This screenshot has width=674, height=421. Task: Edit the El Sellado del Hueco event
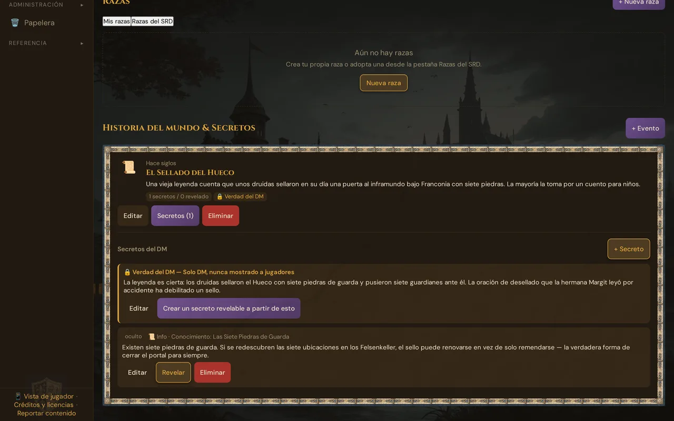[133, 216]
